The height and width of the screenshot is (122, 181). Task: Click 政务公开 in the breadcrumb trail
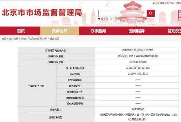click(x=13, y=39)
